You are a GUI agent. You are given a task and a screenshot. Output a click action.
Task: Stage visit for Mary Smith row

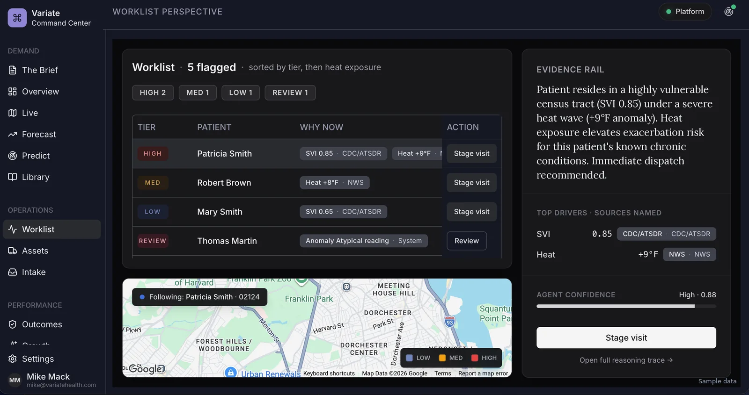point(471,212)
